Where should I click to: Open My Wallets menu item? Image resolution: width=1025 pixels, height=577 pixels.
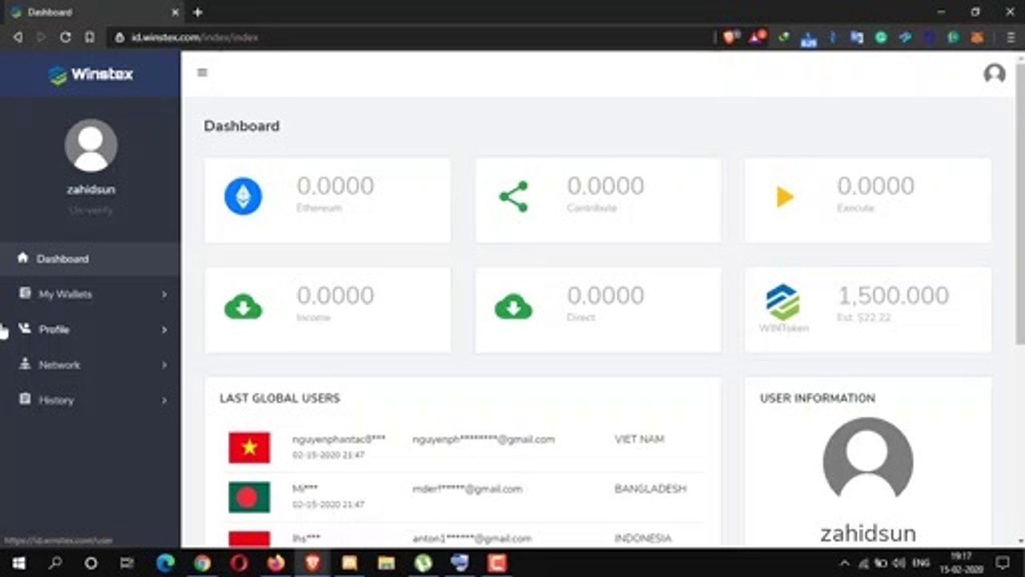click(x=90, y=294)
